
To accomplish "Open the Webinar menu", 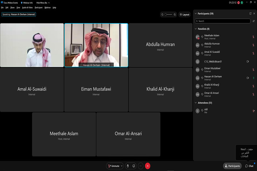I will 47,7.
